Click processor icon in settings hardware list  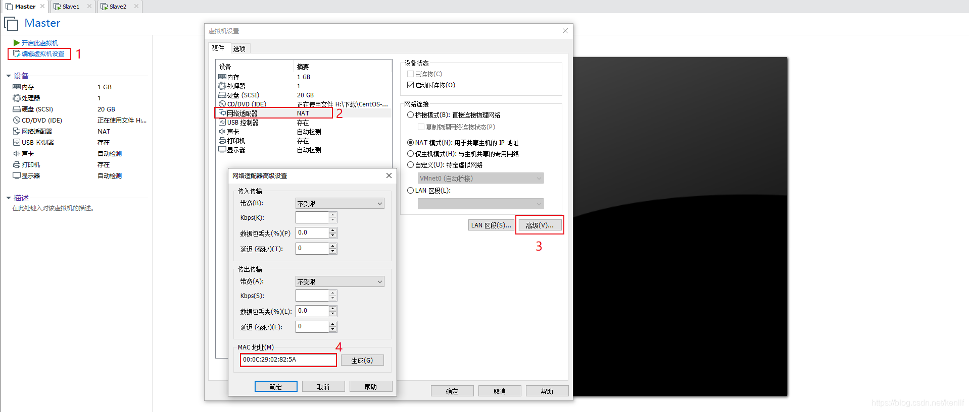pos(222,86)
